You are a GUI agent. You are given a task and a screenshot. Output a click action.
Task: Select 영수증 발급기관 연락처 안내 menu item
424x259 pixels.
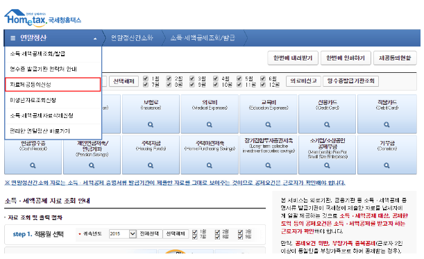tap(53, 69)
